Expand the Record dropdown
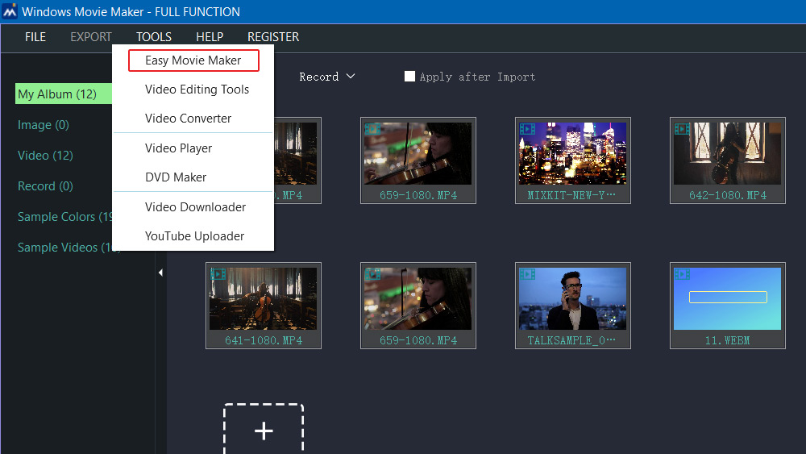 pos(327,77)
